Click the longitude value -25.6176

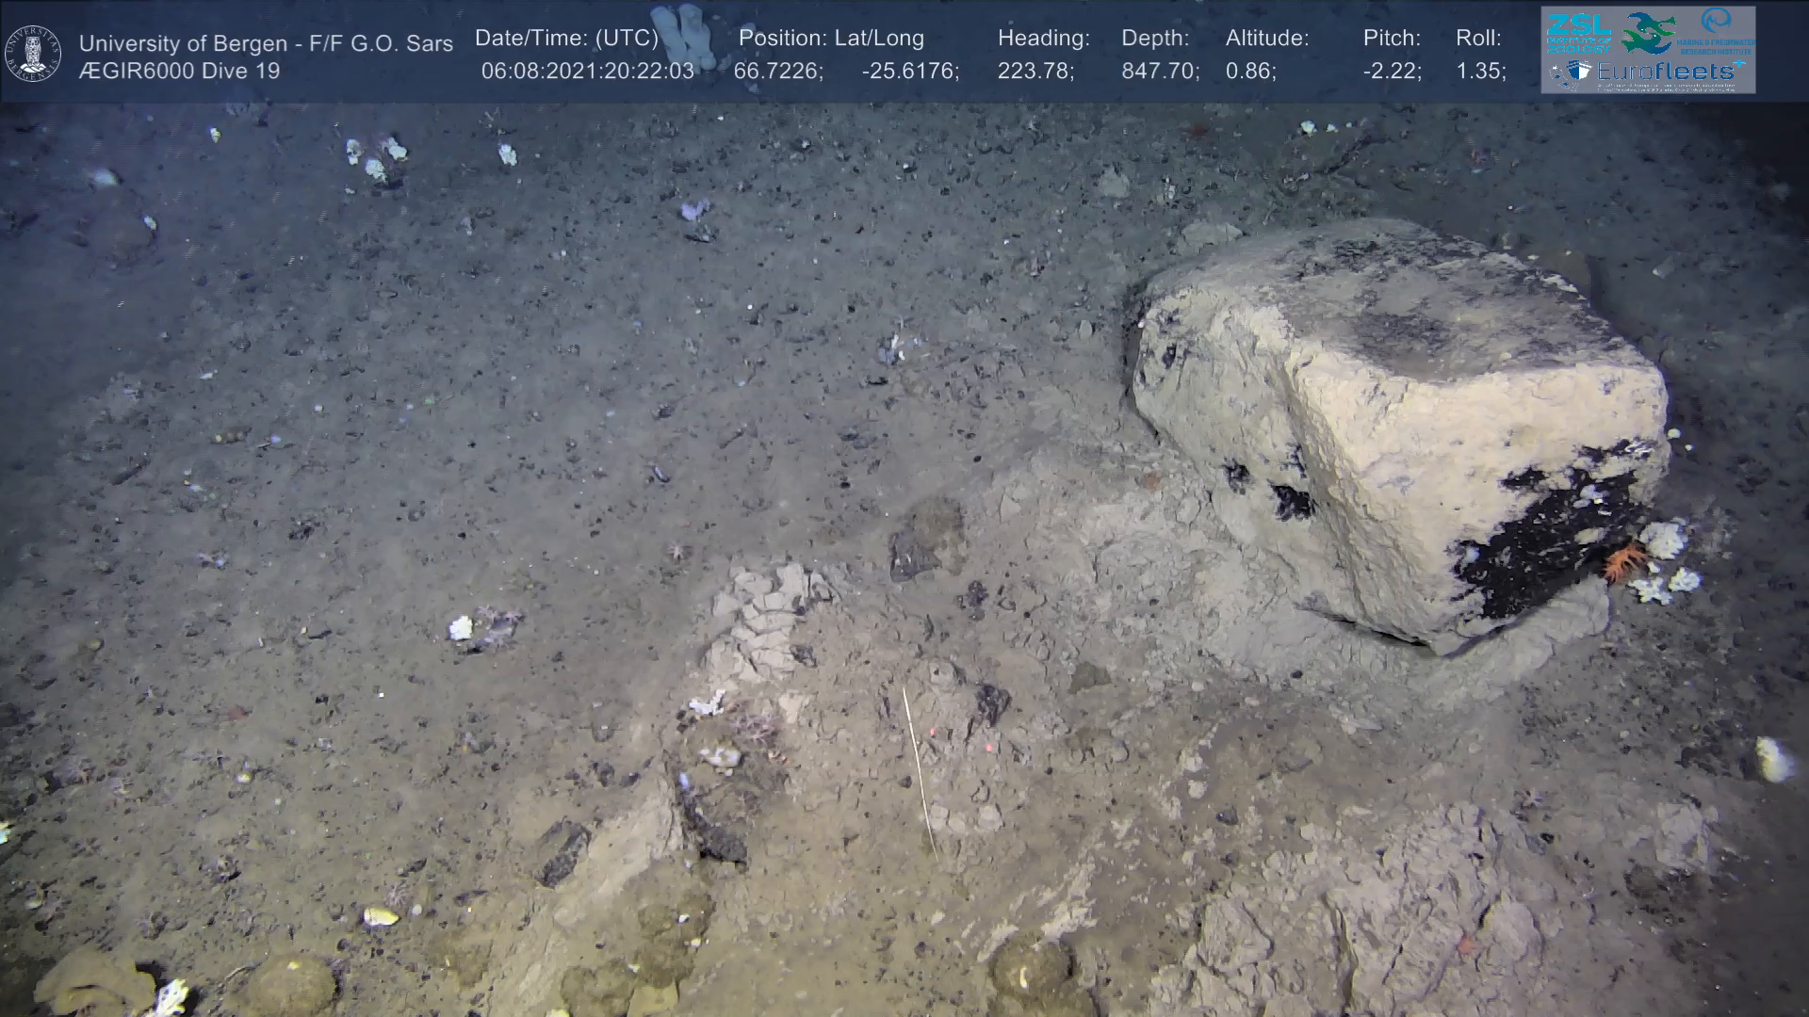click(x=909, y=71)
